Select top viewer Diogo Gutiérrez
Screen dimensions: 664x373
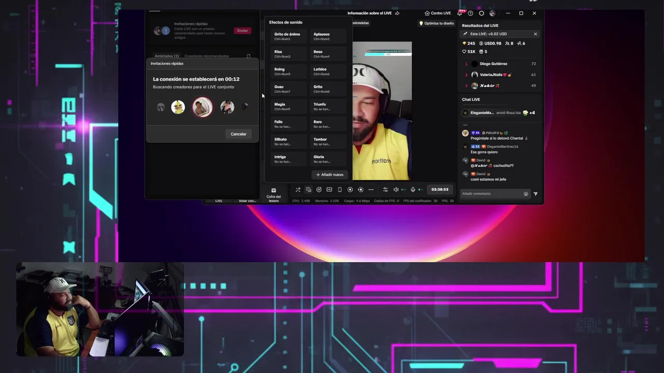500,64
